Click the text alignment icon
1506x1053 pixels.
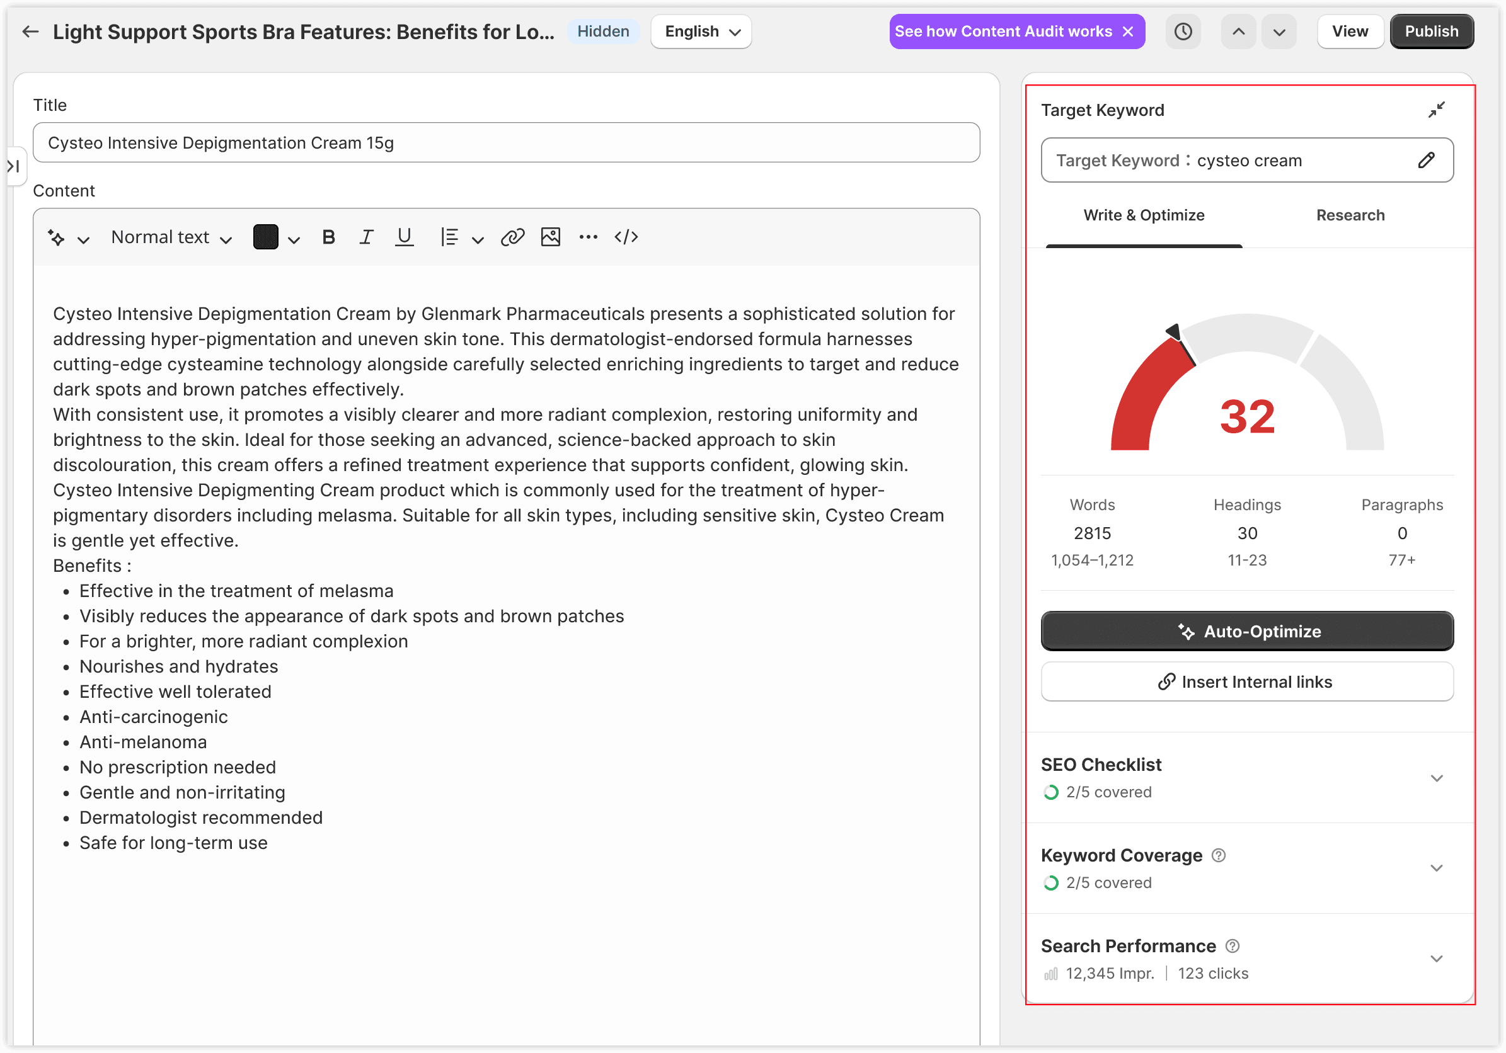tap(449, 237)
